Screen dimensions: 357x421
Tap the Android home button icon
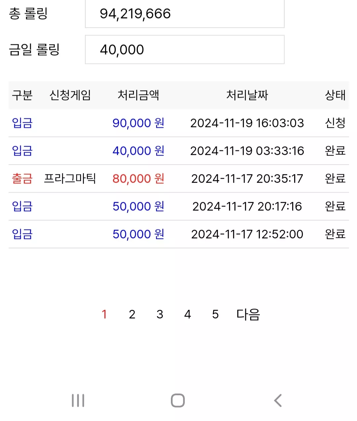178,400
